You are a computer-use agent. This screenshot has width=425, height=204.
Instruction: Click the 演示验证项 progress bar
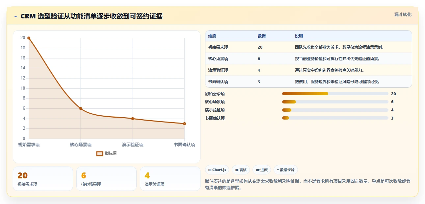pos(335,110)
